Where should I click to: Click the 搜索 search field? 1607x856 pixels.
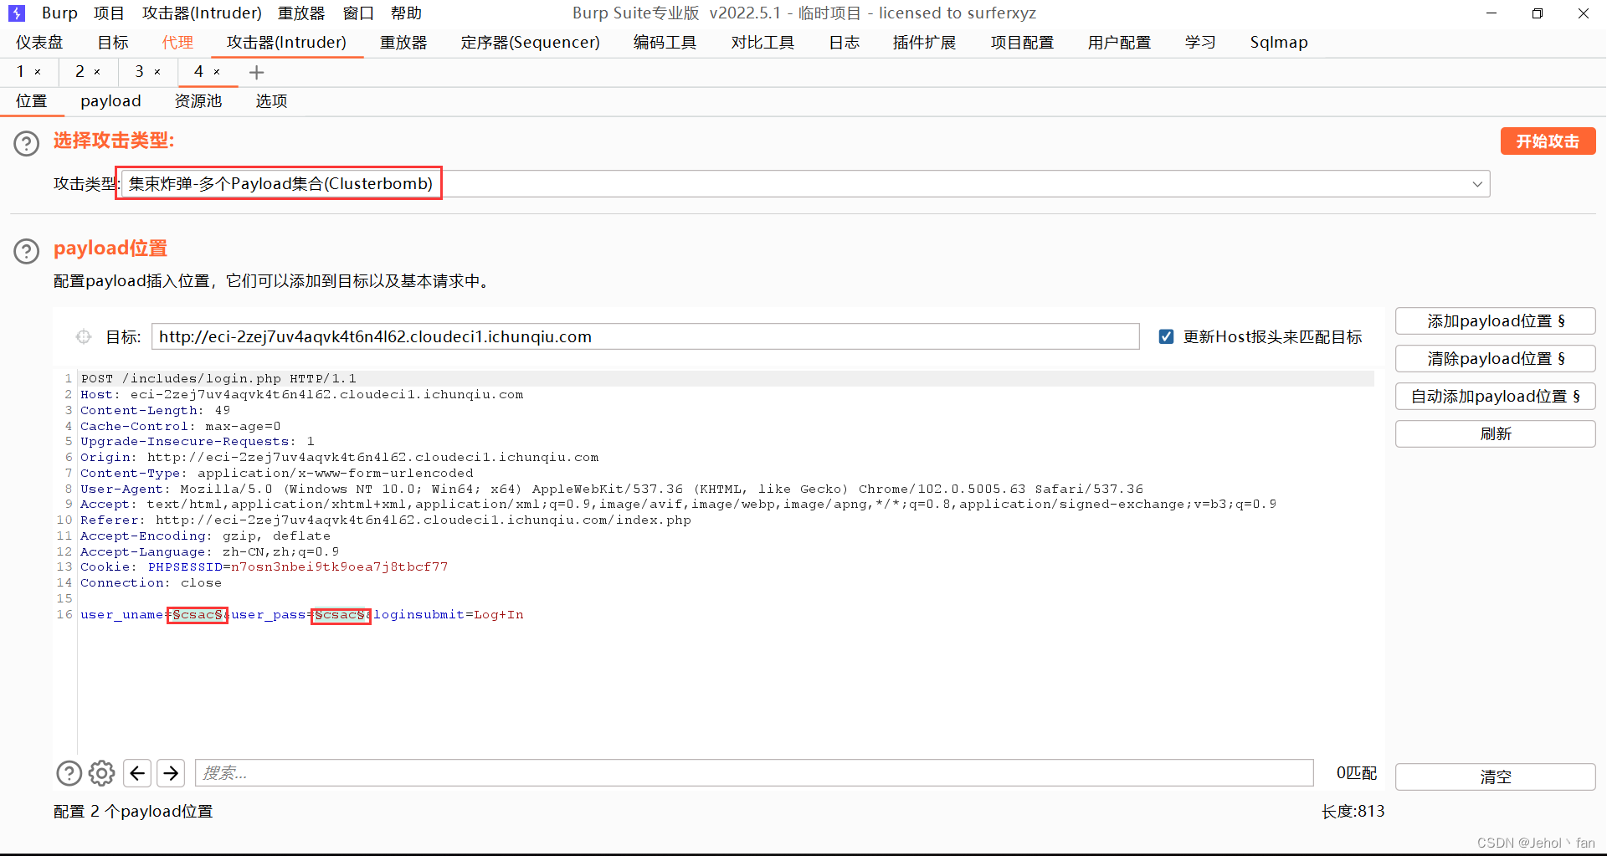(754, 773)
